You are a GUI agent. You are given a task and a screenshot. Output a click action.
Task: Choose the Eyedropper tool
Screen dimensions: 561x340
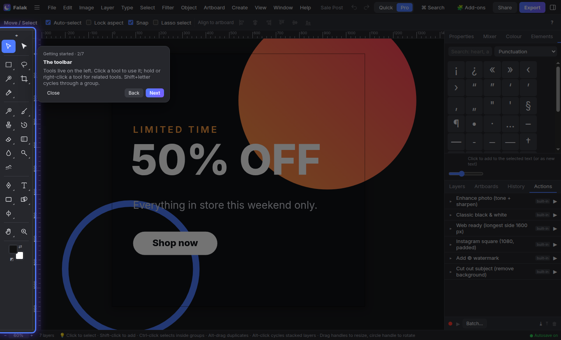(x=9, y=93)
